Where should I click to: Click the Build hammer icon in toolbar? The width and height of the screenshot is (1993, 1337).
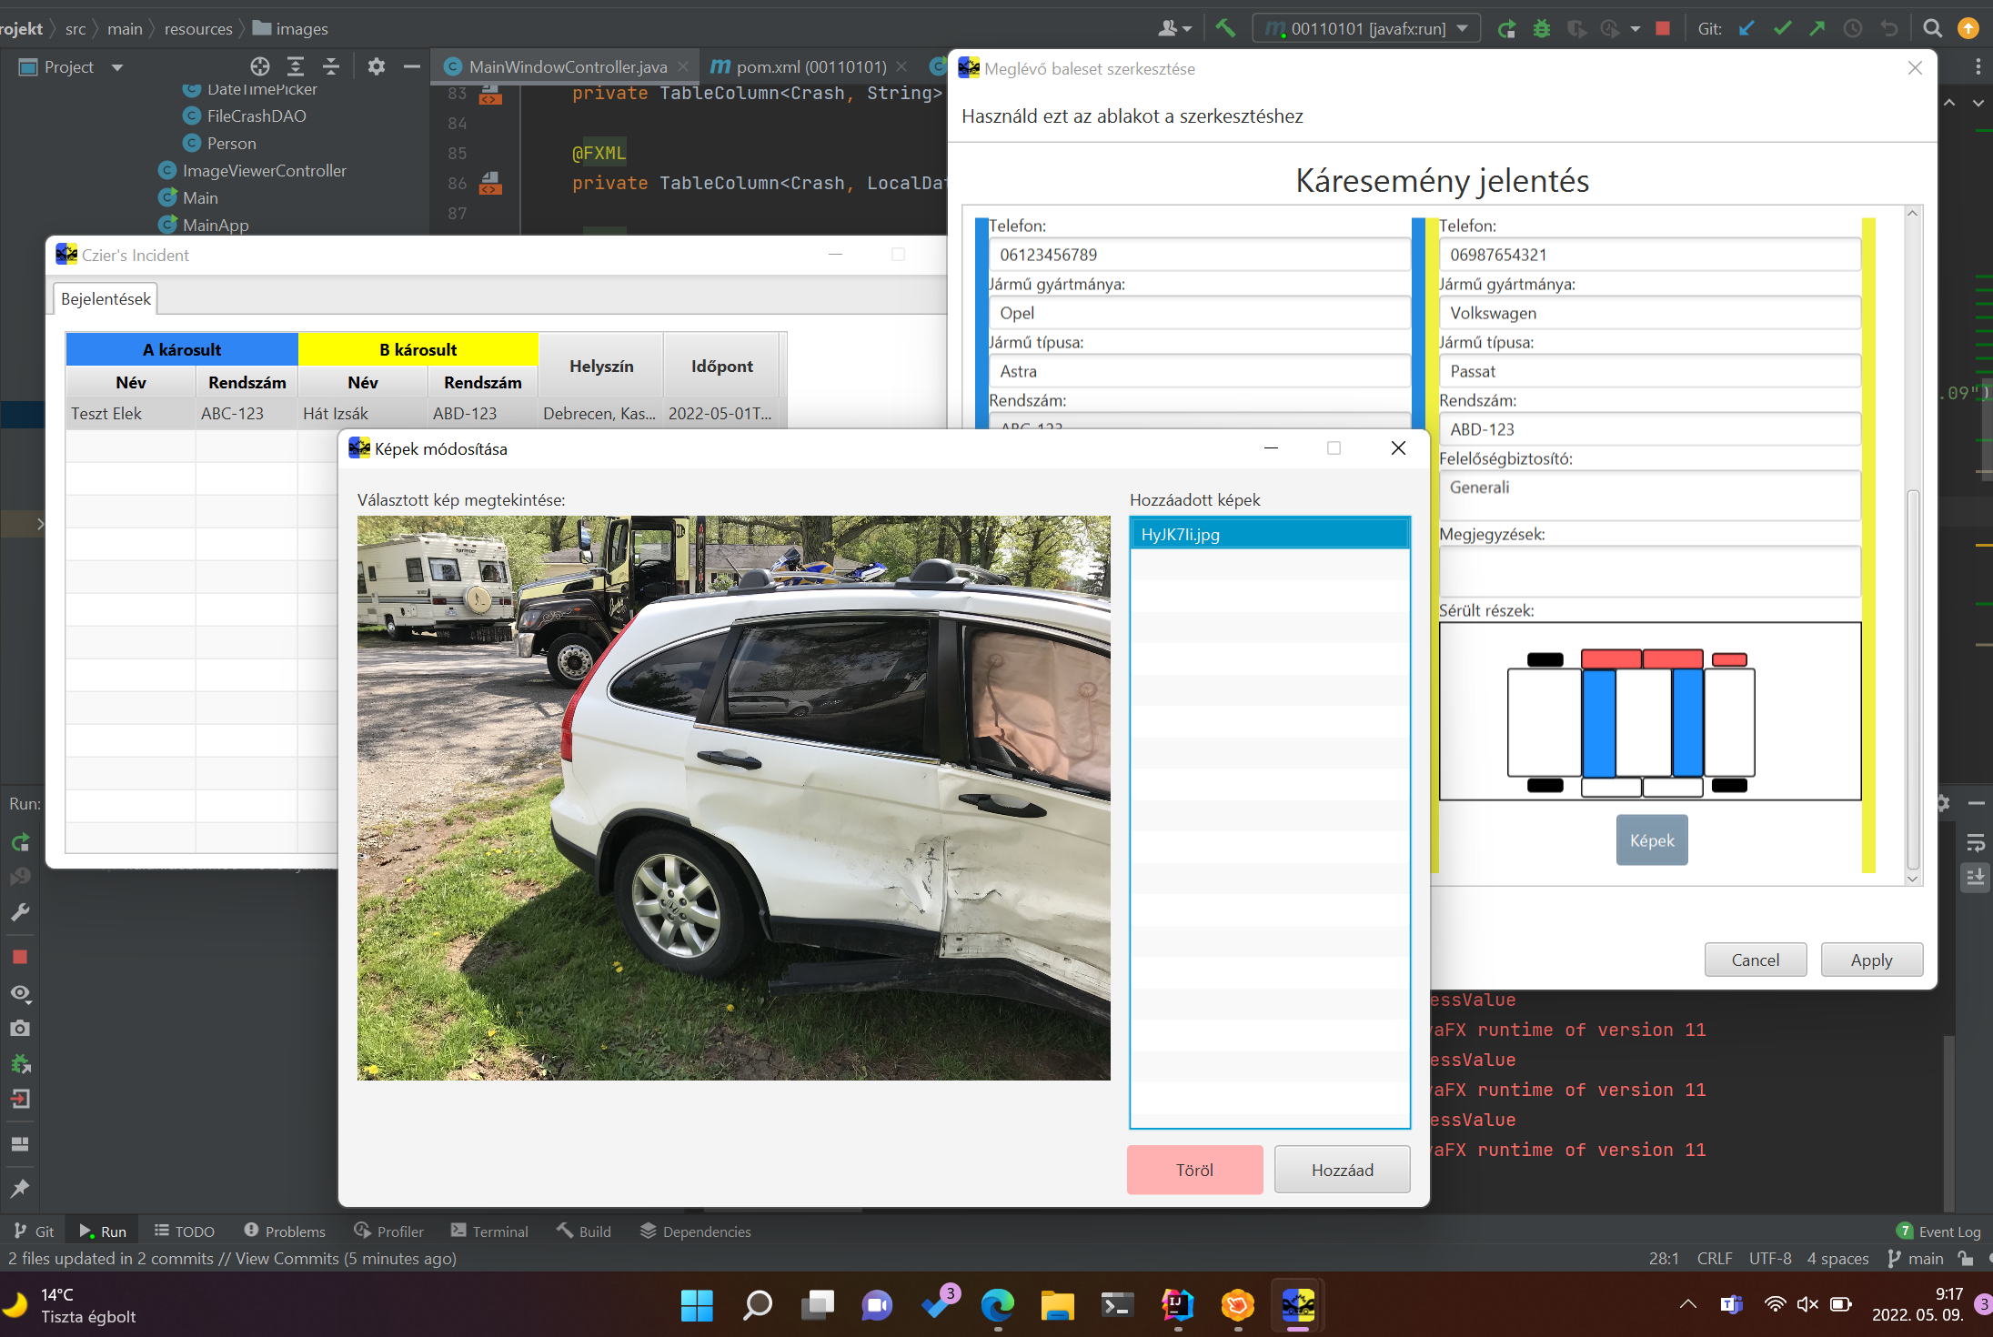point(1225,28)
